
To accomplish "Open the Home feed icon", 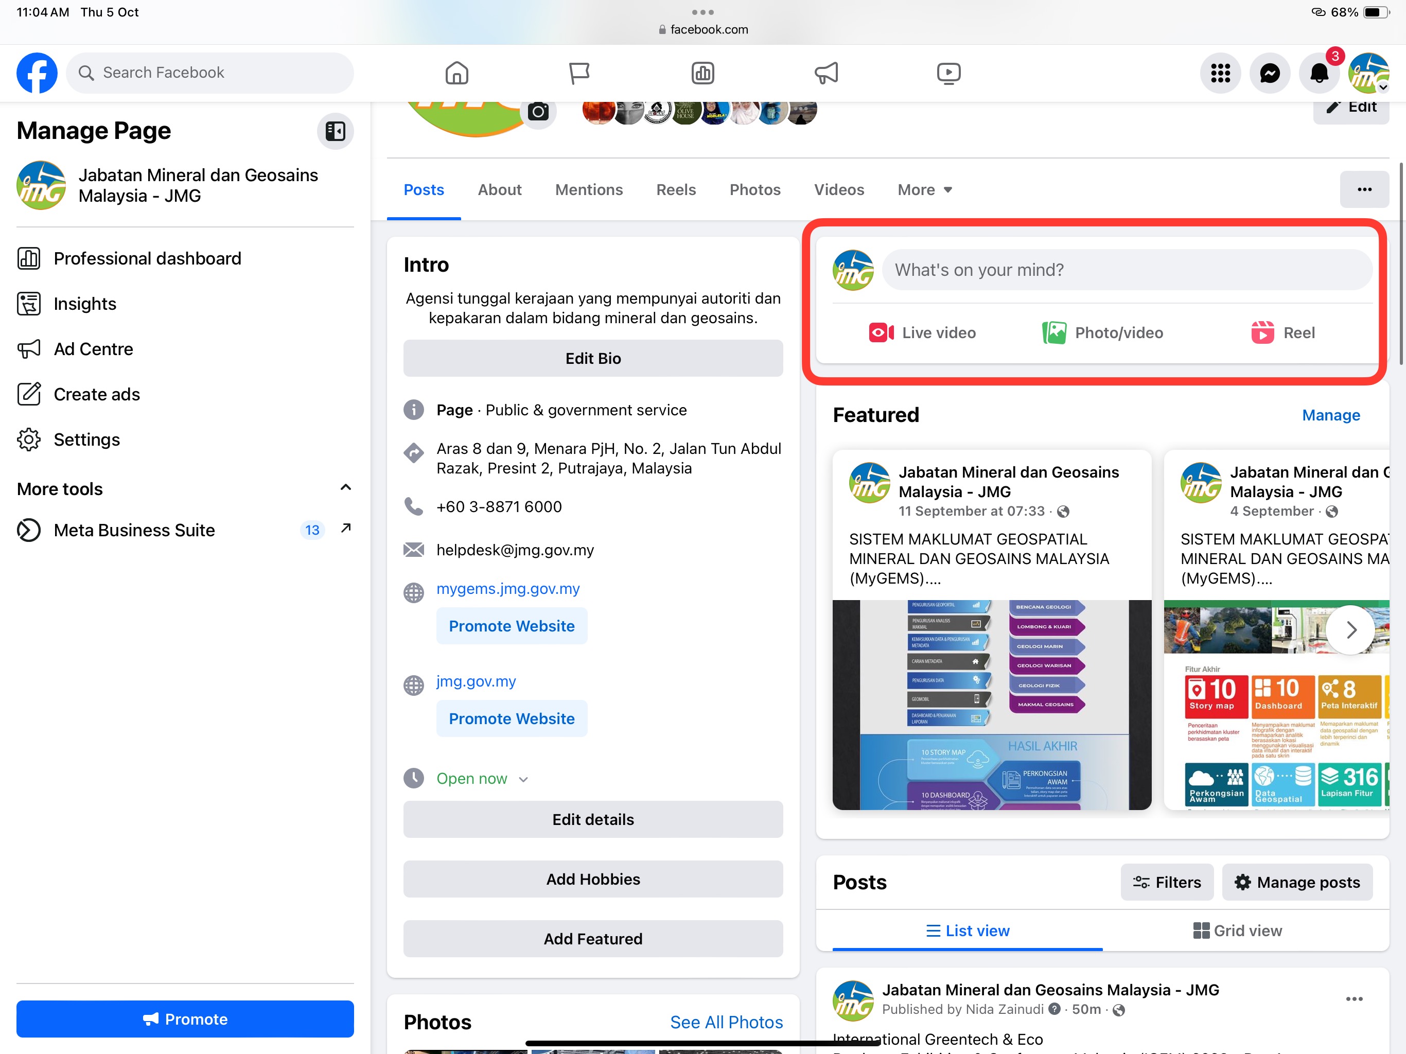I will pos(456,73).
